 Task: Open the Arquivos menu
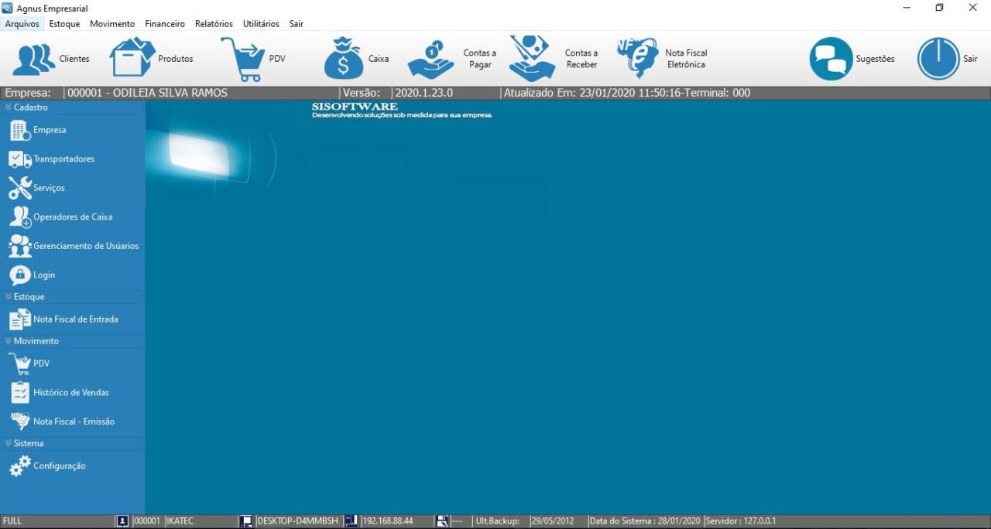tap(22, 24)
